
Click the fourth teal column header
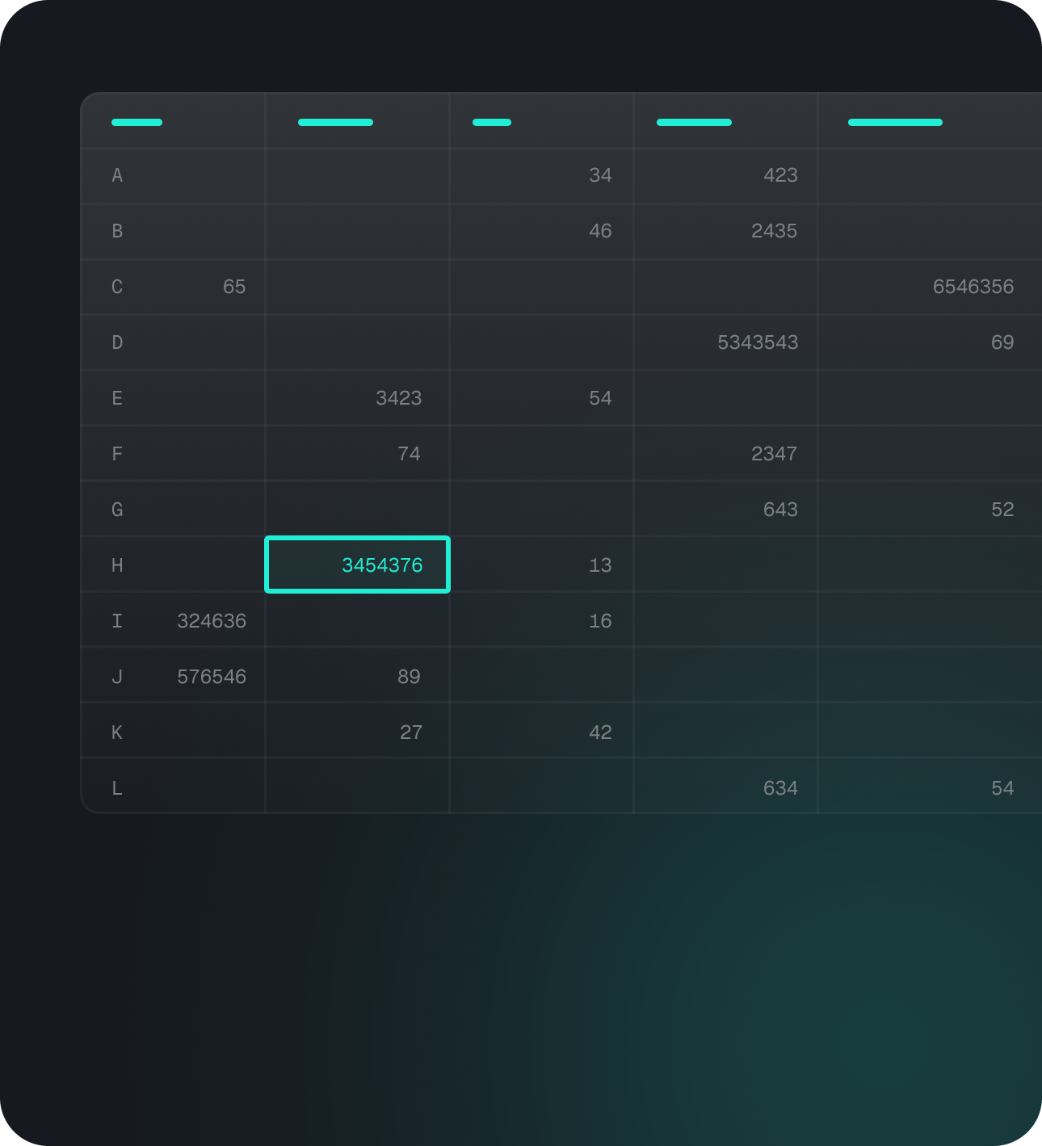[x=694, y=122]
